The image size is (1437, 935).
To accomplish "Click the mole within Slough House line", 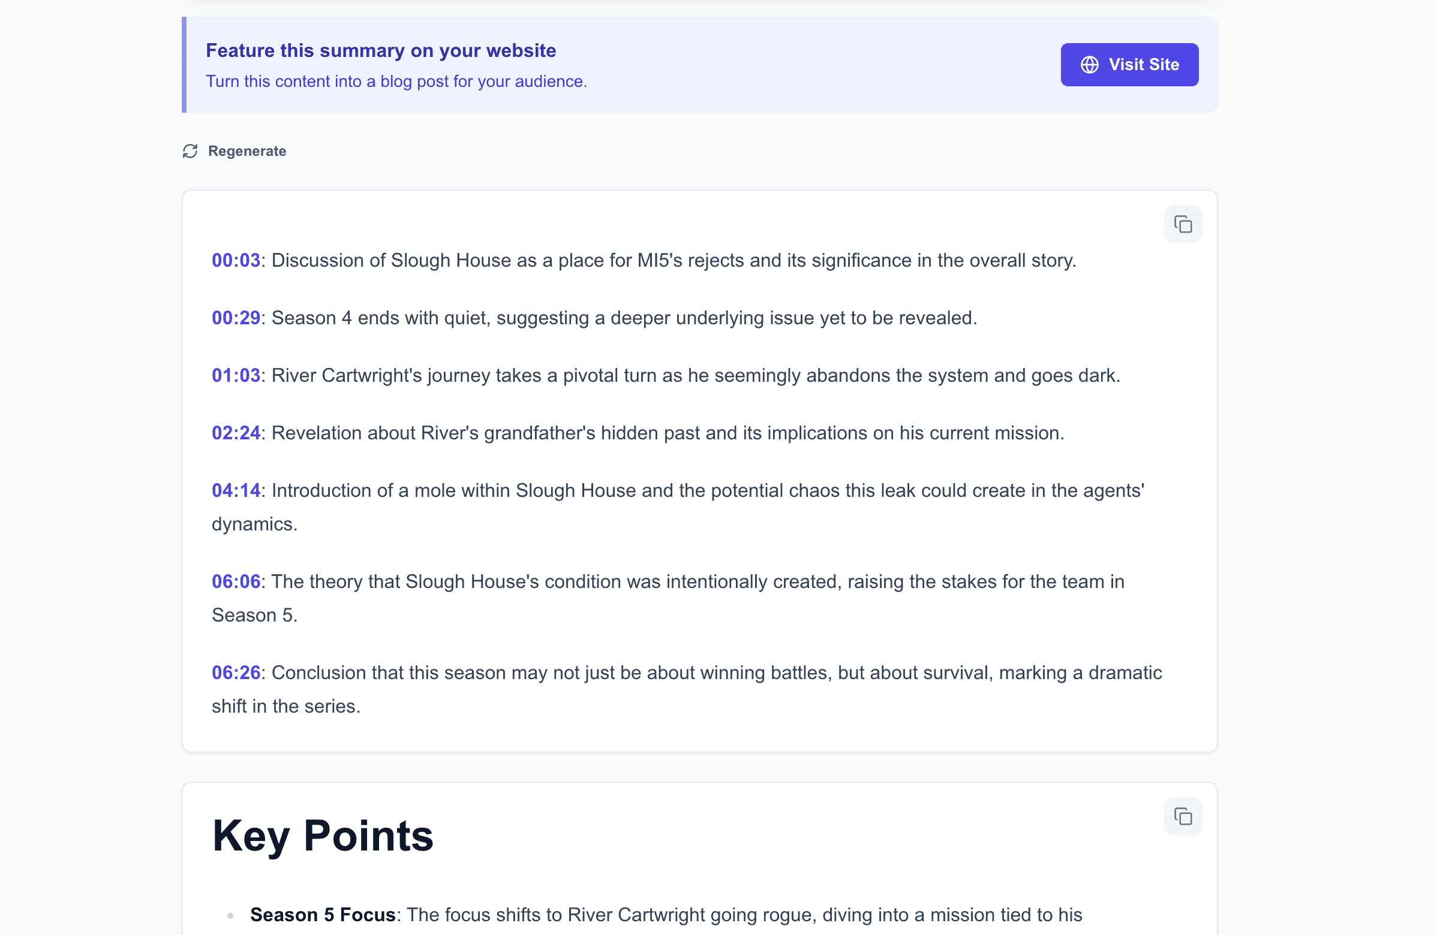I will 707,490.
